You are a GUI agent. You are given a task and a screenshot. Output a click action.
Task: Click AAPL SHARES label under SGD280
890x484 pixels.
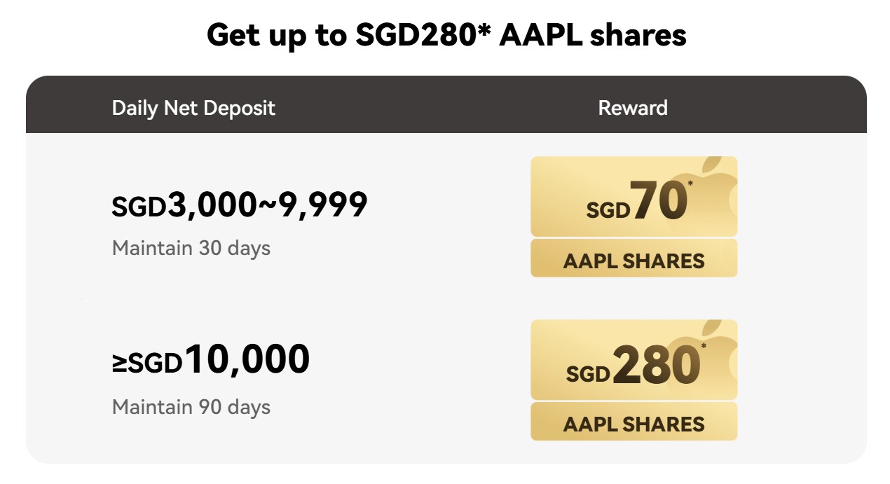tap(634, 424)
